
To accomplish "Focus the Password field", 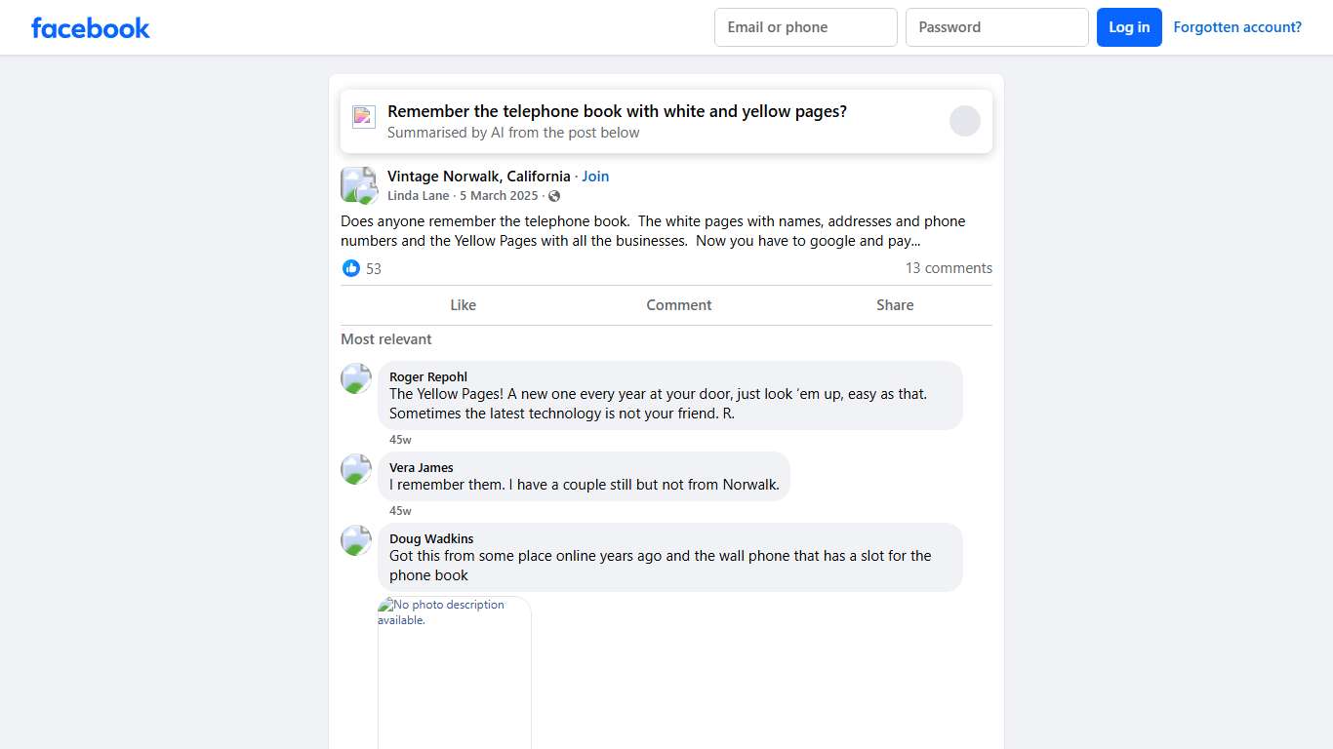I will 996,27.
